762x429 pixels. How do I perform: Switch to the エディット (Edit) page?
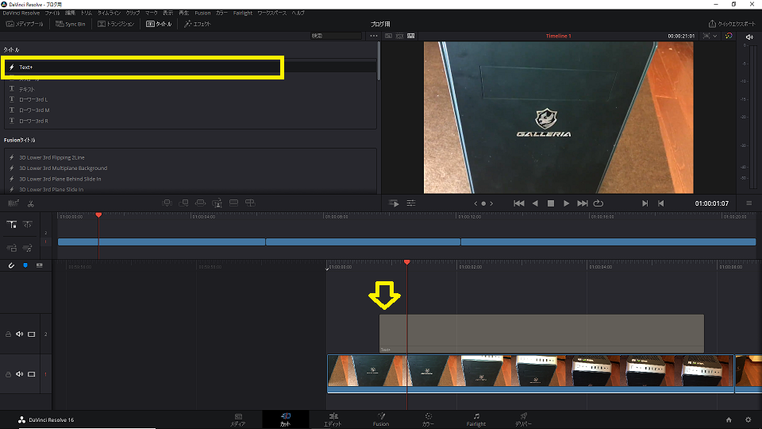[x=333, y=419]
